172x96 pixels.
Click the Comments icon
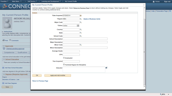click(10, 40)
